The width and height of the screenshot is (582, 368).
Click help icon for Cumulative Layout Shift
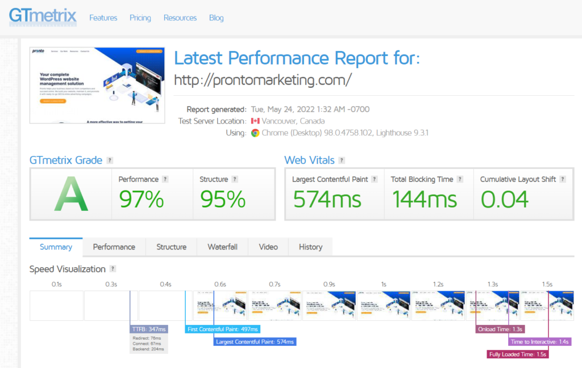coord(563,179)
